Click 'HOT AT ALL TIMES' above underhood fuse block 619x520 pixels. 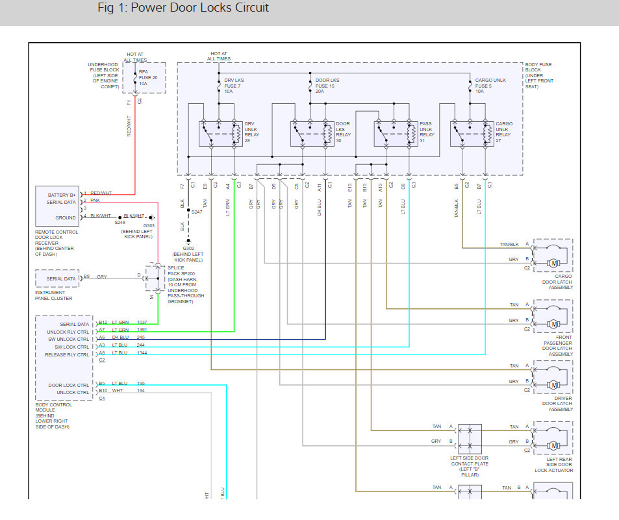[135, 57]
